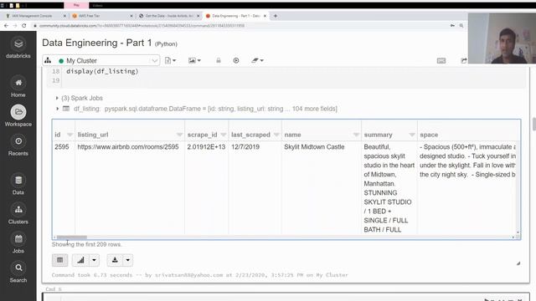
Task: Open filter arrow on listing_url column
Action: tap(179, 135)
